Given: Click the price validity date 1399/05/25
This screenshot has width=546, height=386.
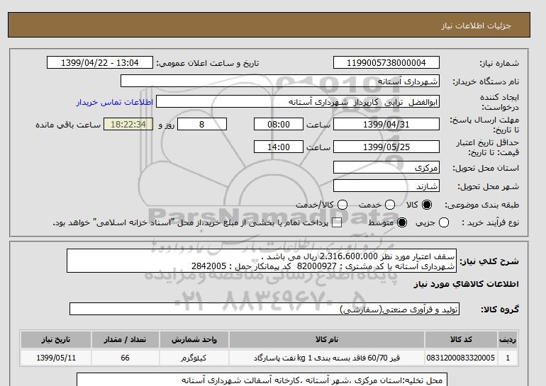Looking at the screenshot, I should tap(386, 147).
